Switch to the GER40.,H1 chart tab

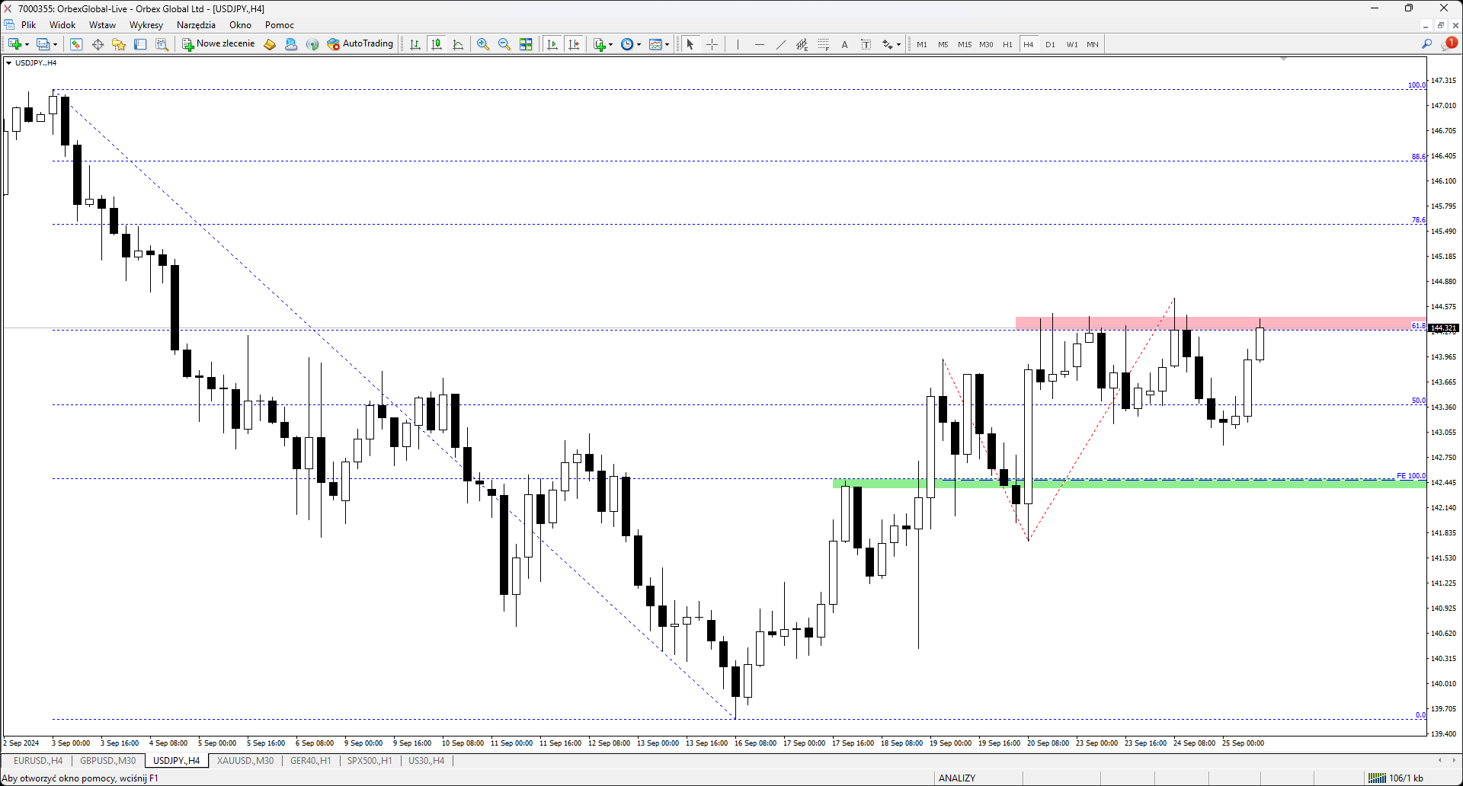311,761
